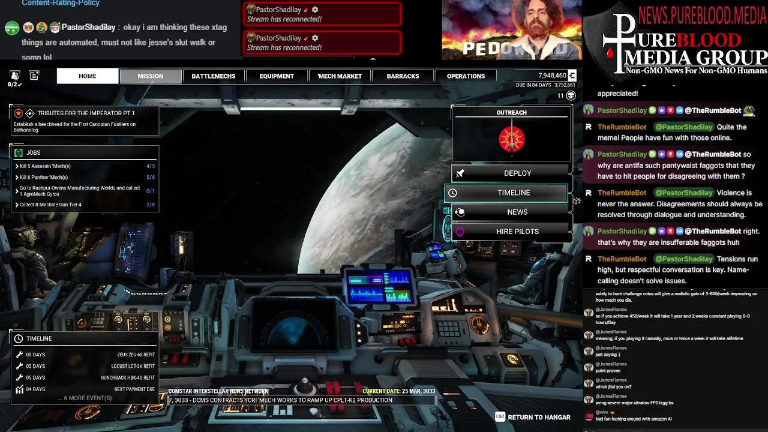Image resolution: width=768 pixels, height=432 pixels.
Task: Open the 'MECH MARKET tab
Action: pyautogui.click(x=340, y=76)
